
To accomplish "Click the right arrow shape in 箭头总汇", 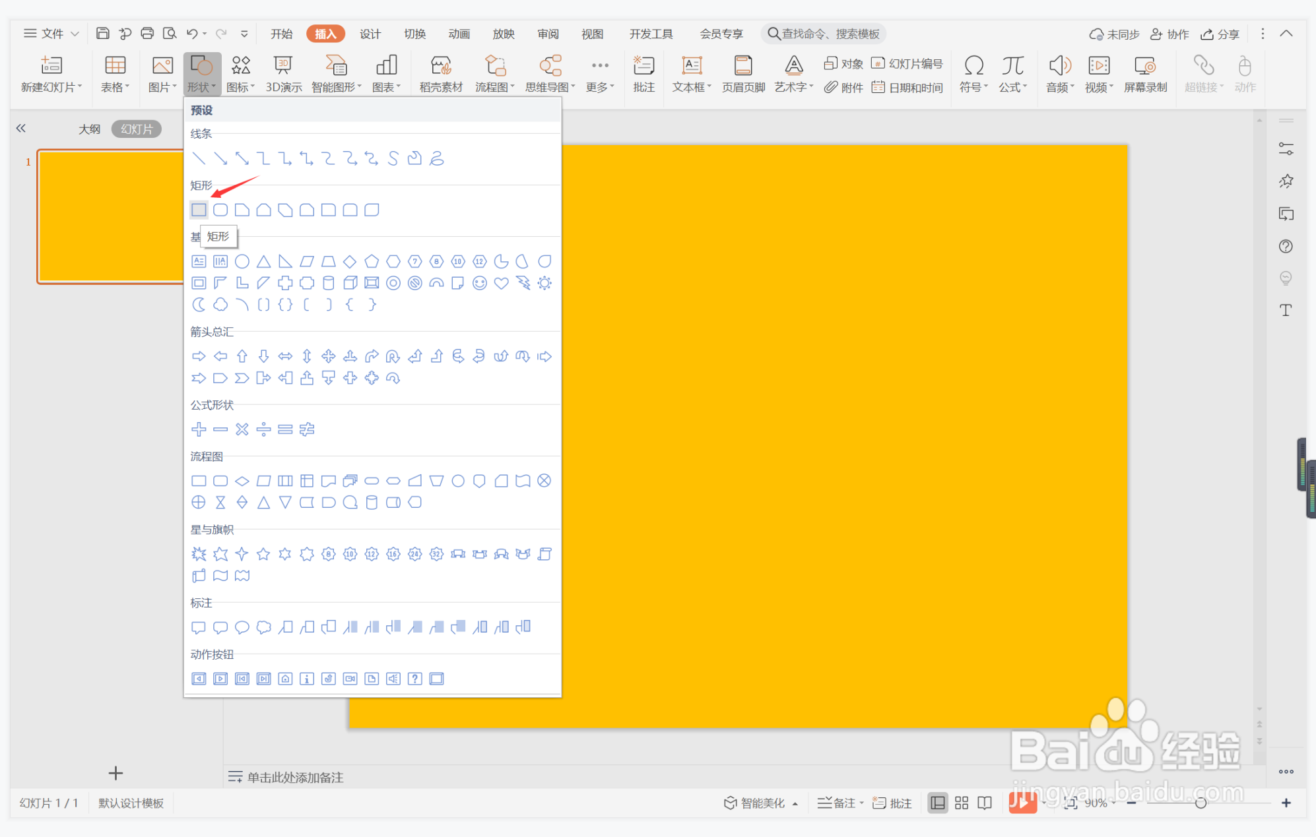I will click(199, 356).
